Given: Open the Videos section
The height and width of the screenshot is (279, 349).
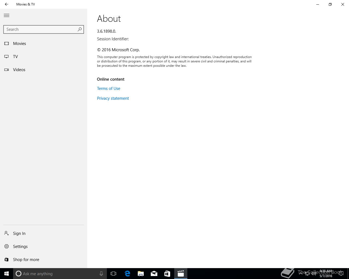Looking at the screenshot, I should [x=44, y=70].
